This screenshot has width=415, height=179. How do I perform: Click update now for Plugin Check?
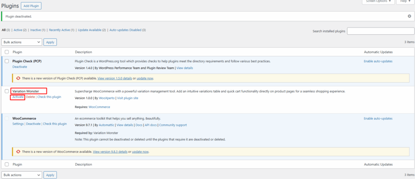(145, 79)
